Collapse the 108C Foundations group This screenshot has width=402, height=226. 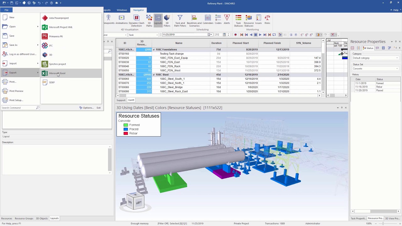pyautogui.click(x=154, y=50)
